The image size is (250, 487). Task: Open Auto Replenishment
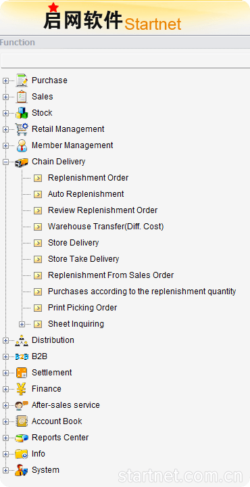click(x=86, y=194)
